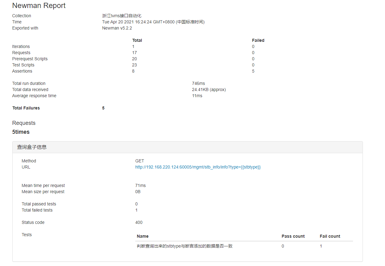This screenshot has height=266, width=385.
Task: Click the Pass count column header
Action: (x=293, y=236)
